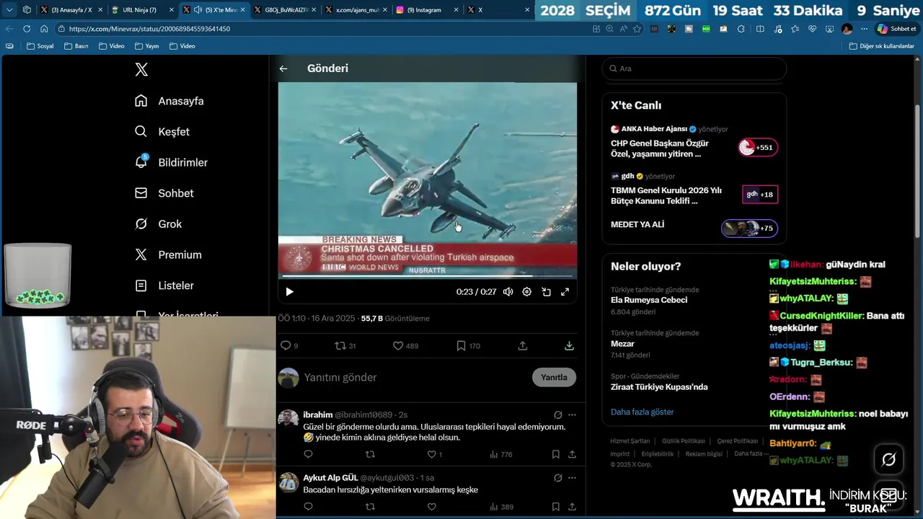
Task: Open gdh TBMM Genel Kurulu live stream
Action: coord(694,189)
